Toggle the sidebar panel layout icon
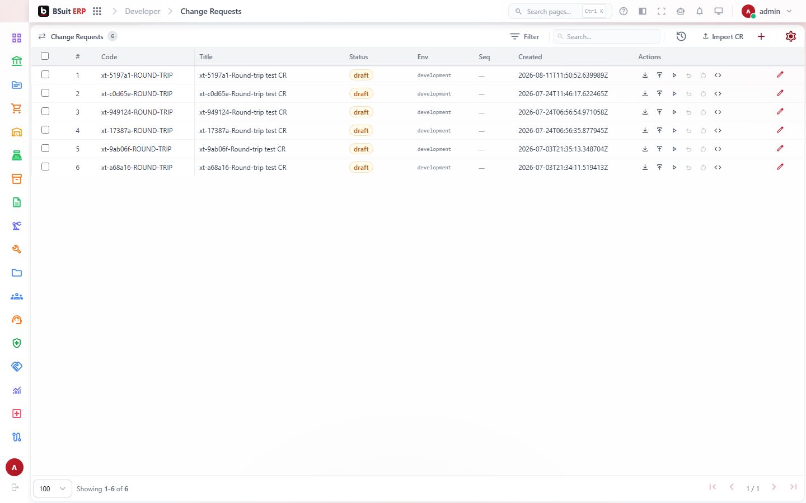806x503 pixels. point(643,11)
